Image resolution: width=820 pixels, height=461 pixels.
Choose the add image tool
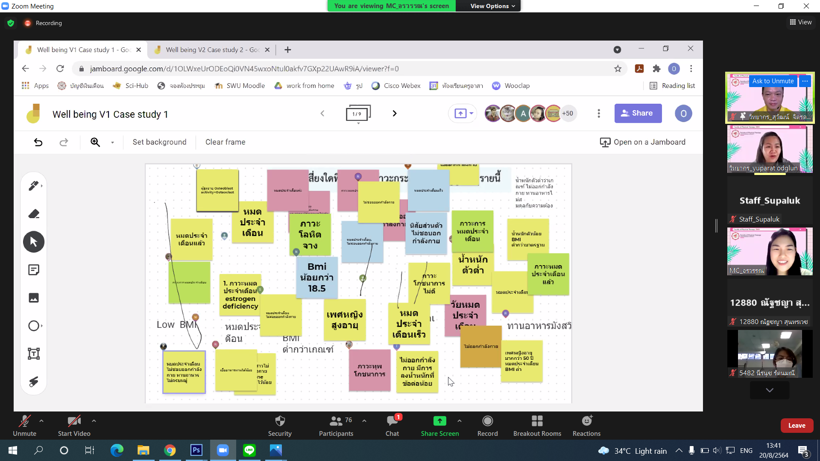click(34, 298)
